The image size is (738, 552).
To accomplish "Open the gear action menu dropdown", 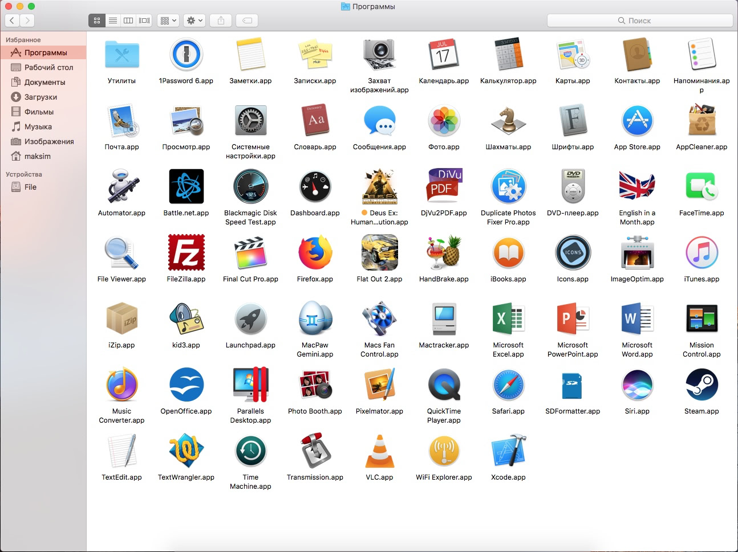I will (194, 21).
